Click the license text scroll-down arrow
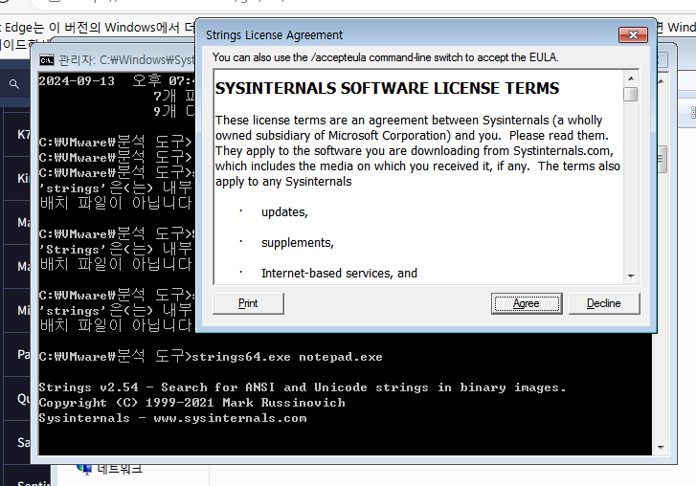 tap(631, 276)
